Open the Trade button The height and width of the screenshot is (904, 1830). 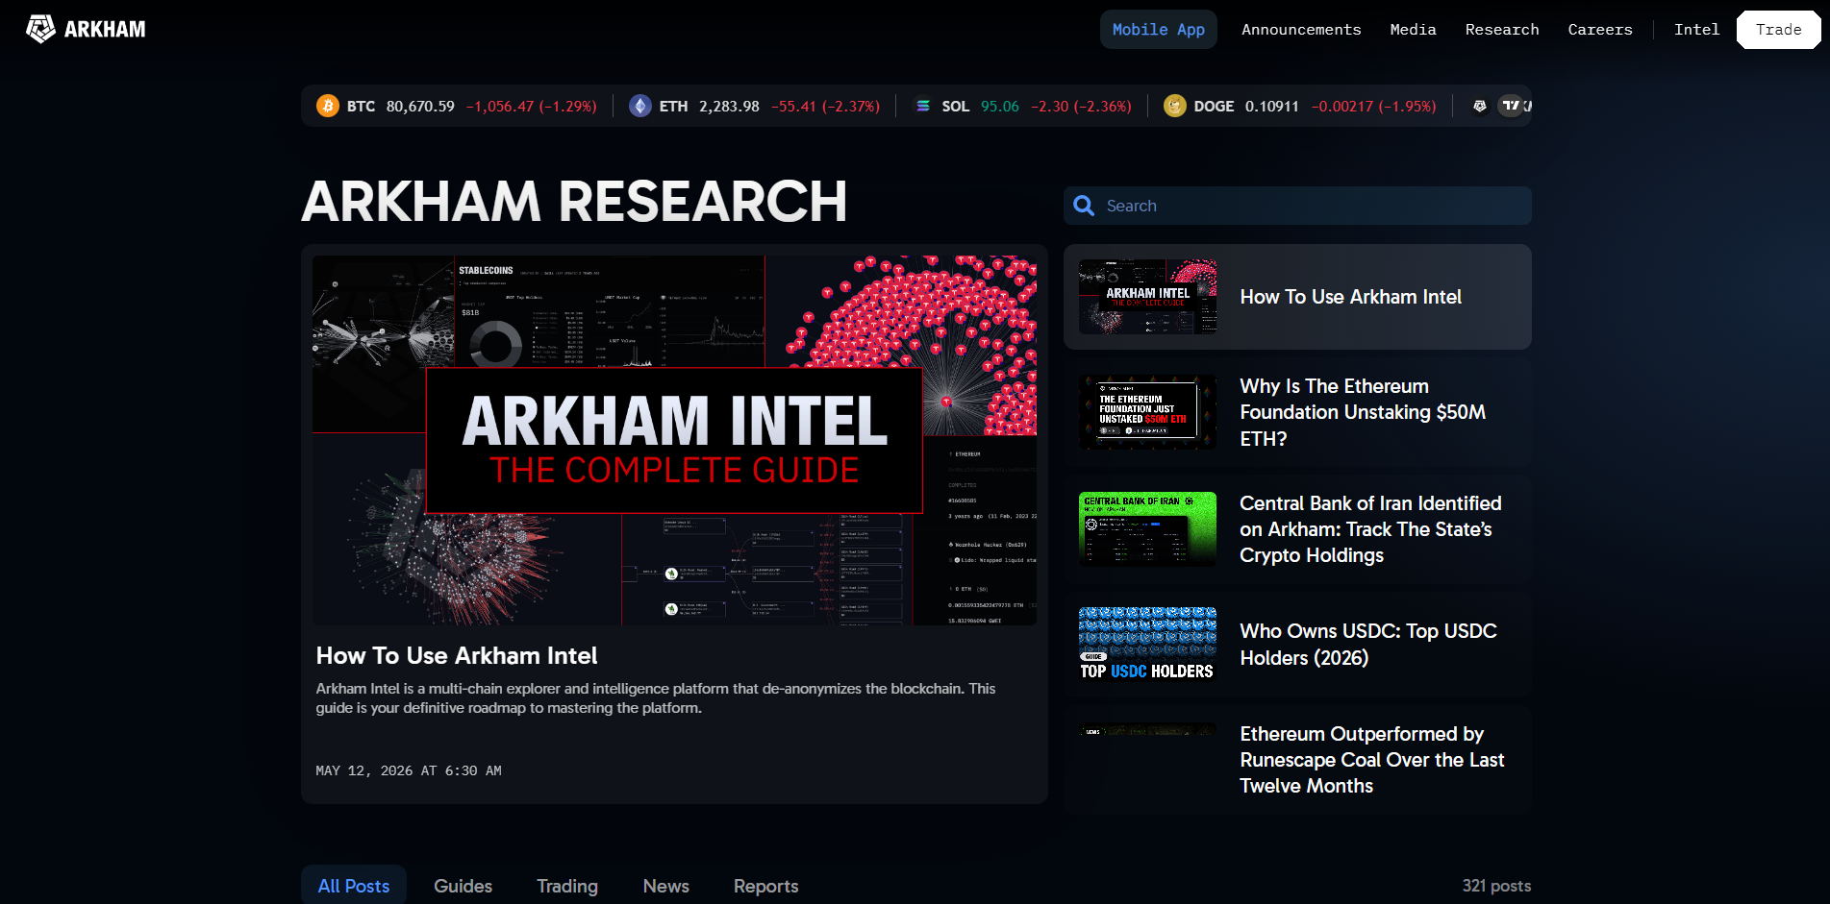[x=1778, y=29]
